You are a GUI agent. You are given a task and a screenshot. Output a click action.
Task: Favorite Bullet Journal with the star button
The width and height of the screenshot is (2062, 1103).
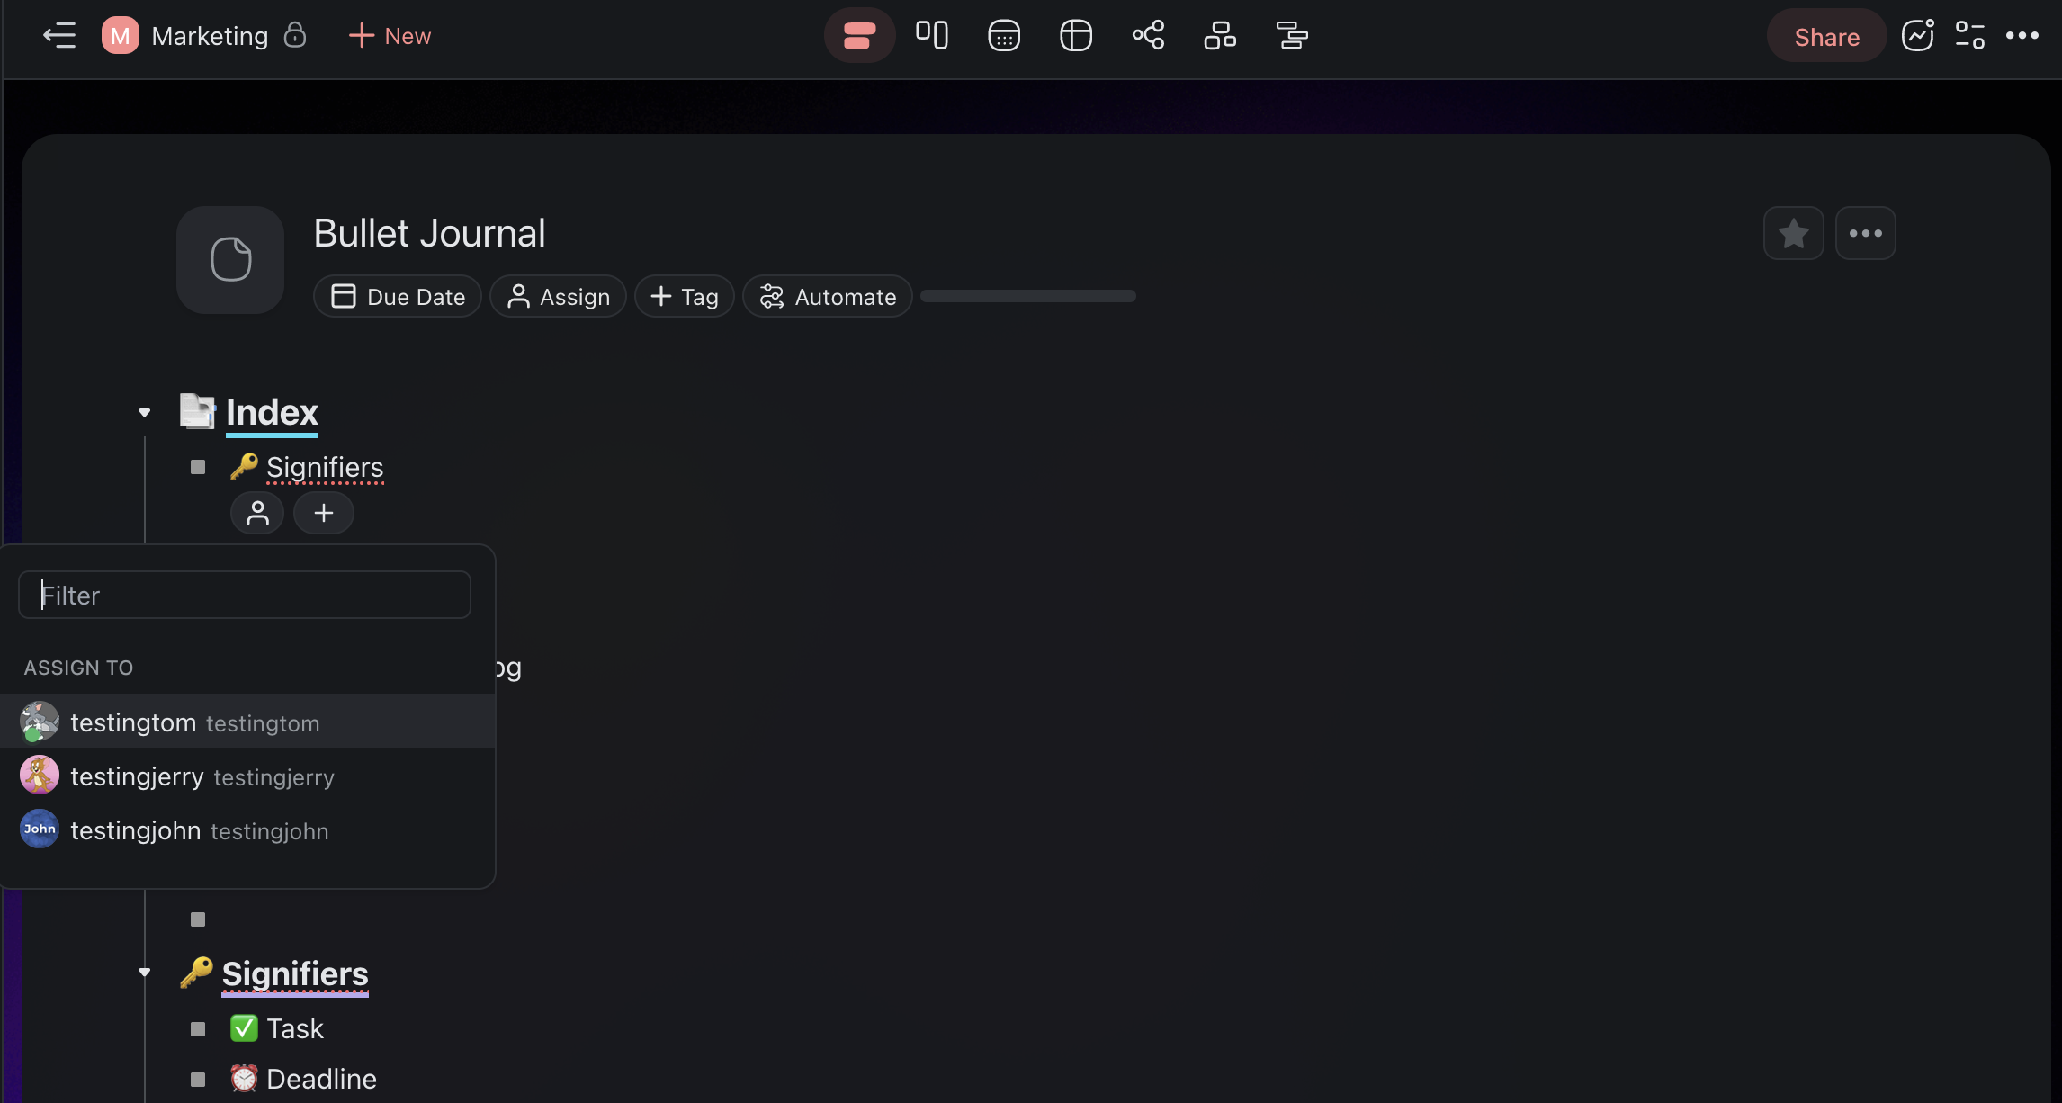click(1793, 234)
